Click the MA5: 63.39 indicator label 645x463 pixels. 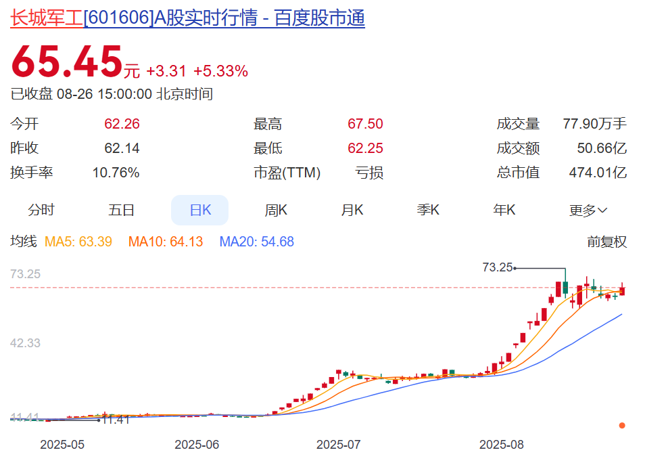(78, 242)
